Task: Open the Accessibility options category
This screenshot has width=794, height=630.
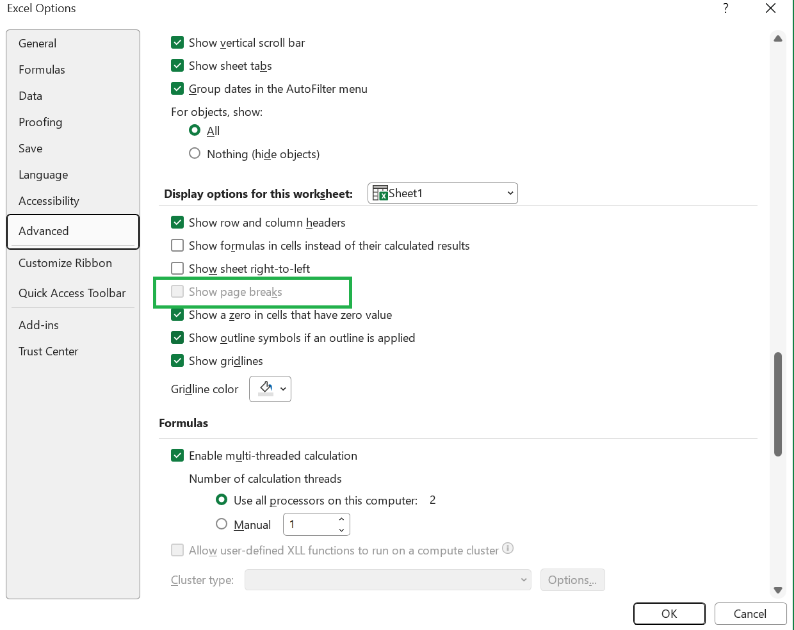Action: 73,201
